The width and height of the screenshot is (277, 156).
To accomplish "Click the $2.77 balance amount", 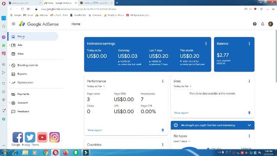I will tap(222, 55).
